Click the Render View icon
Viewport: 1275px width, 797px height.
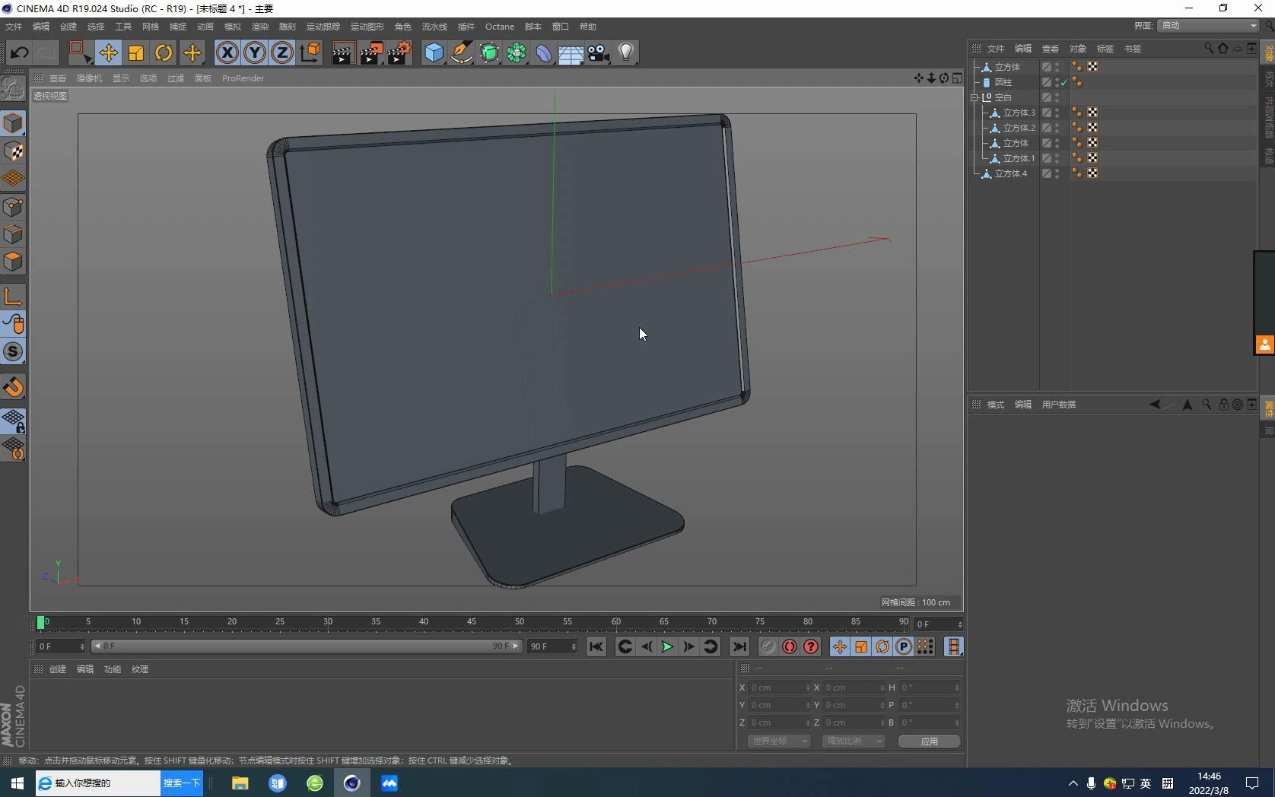click(x=342, y=52)
